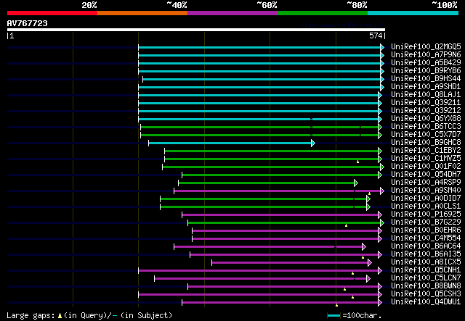Open hit UniRef100_A5B429
Viewport: 465px width, 321px height.
426,63
